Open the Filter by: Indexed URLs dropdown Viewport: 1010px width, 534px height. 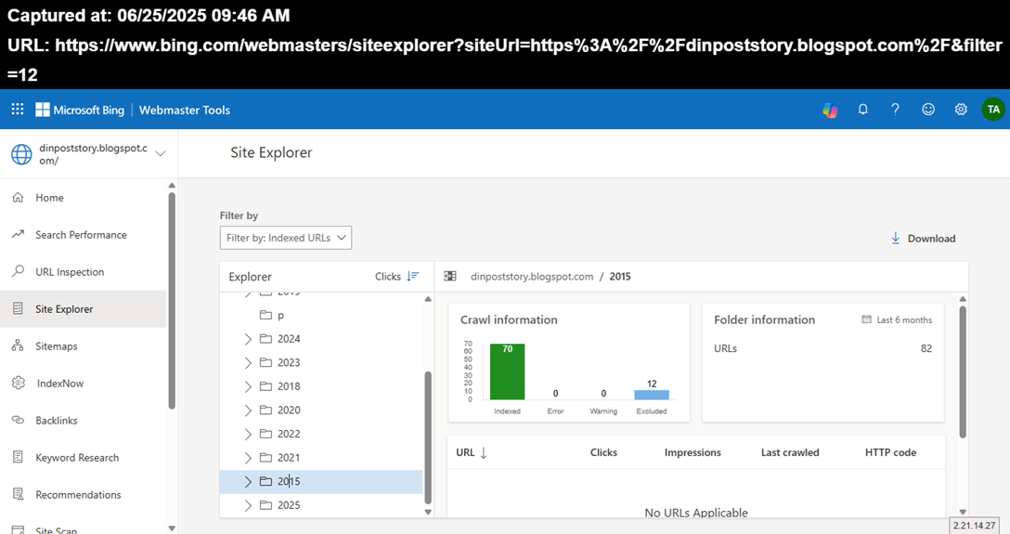coord(285,238)
